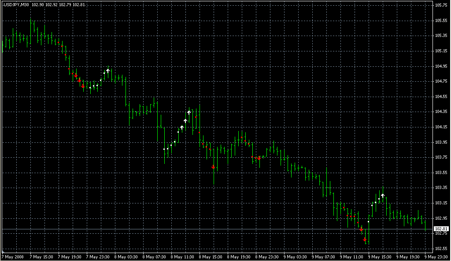Click the white up arrow near 103.25

click(x=383, y=195)
